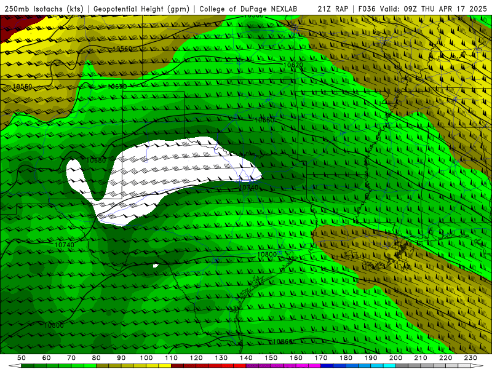Click the 190 value on the color bar
The width and height of the screenshot is (492, 369).
pos(371,358)
